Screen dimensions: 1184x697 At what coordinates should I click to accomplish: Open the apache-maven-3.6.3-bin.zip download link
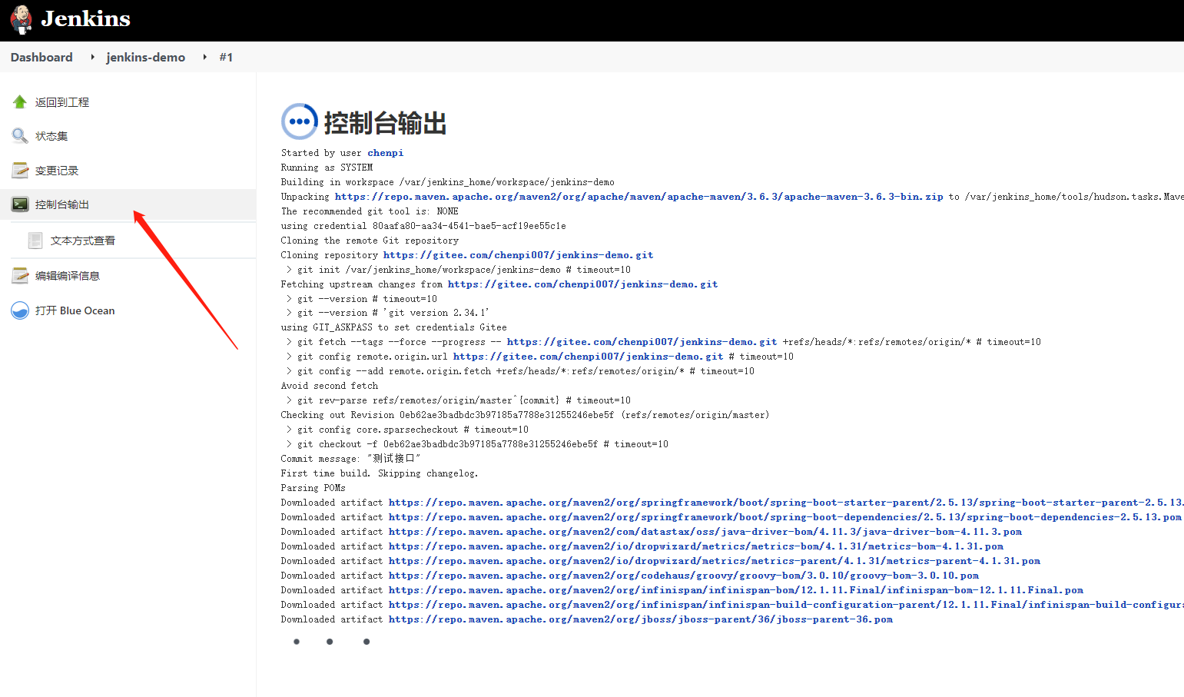[x=638, y=196]
